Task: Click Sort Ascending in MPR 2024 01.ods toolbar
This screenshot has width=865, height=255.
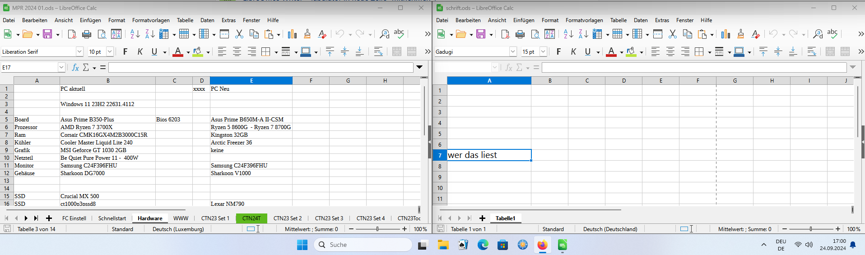Action: pyautogui.click(x=135, y=34)
